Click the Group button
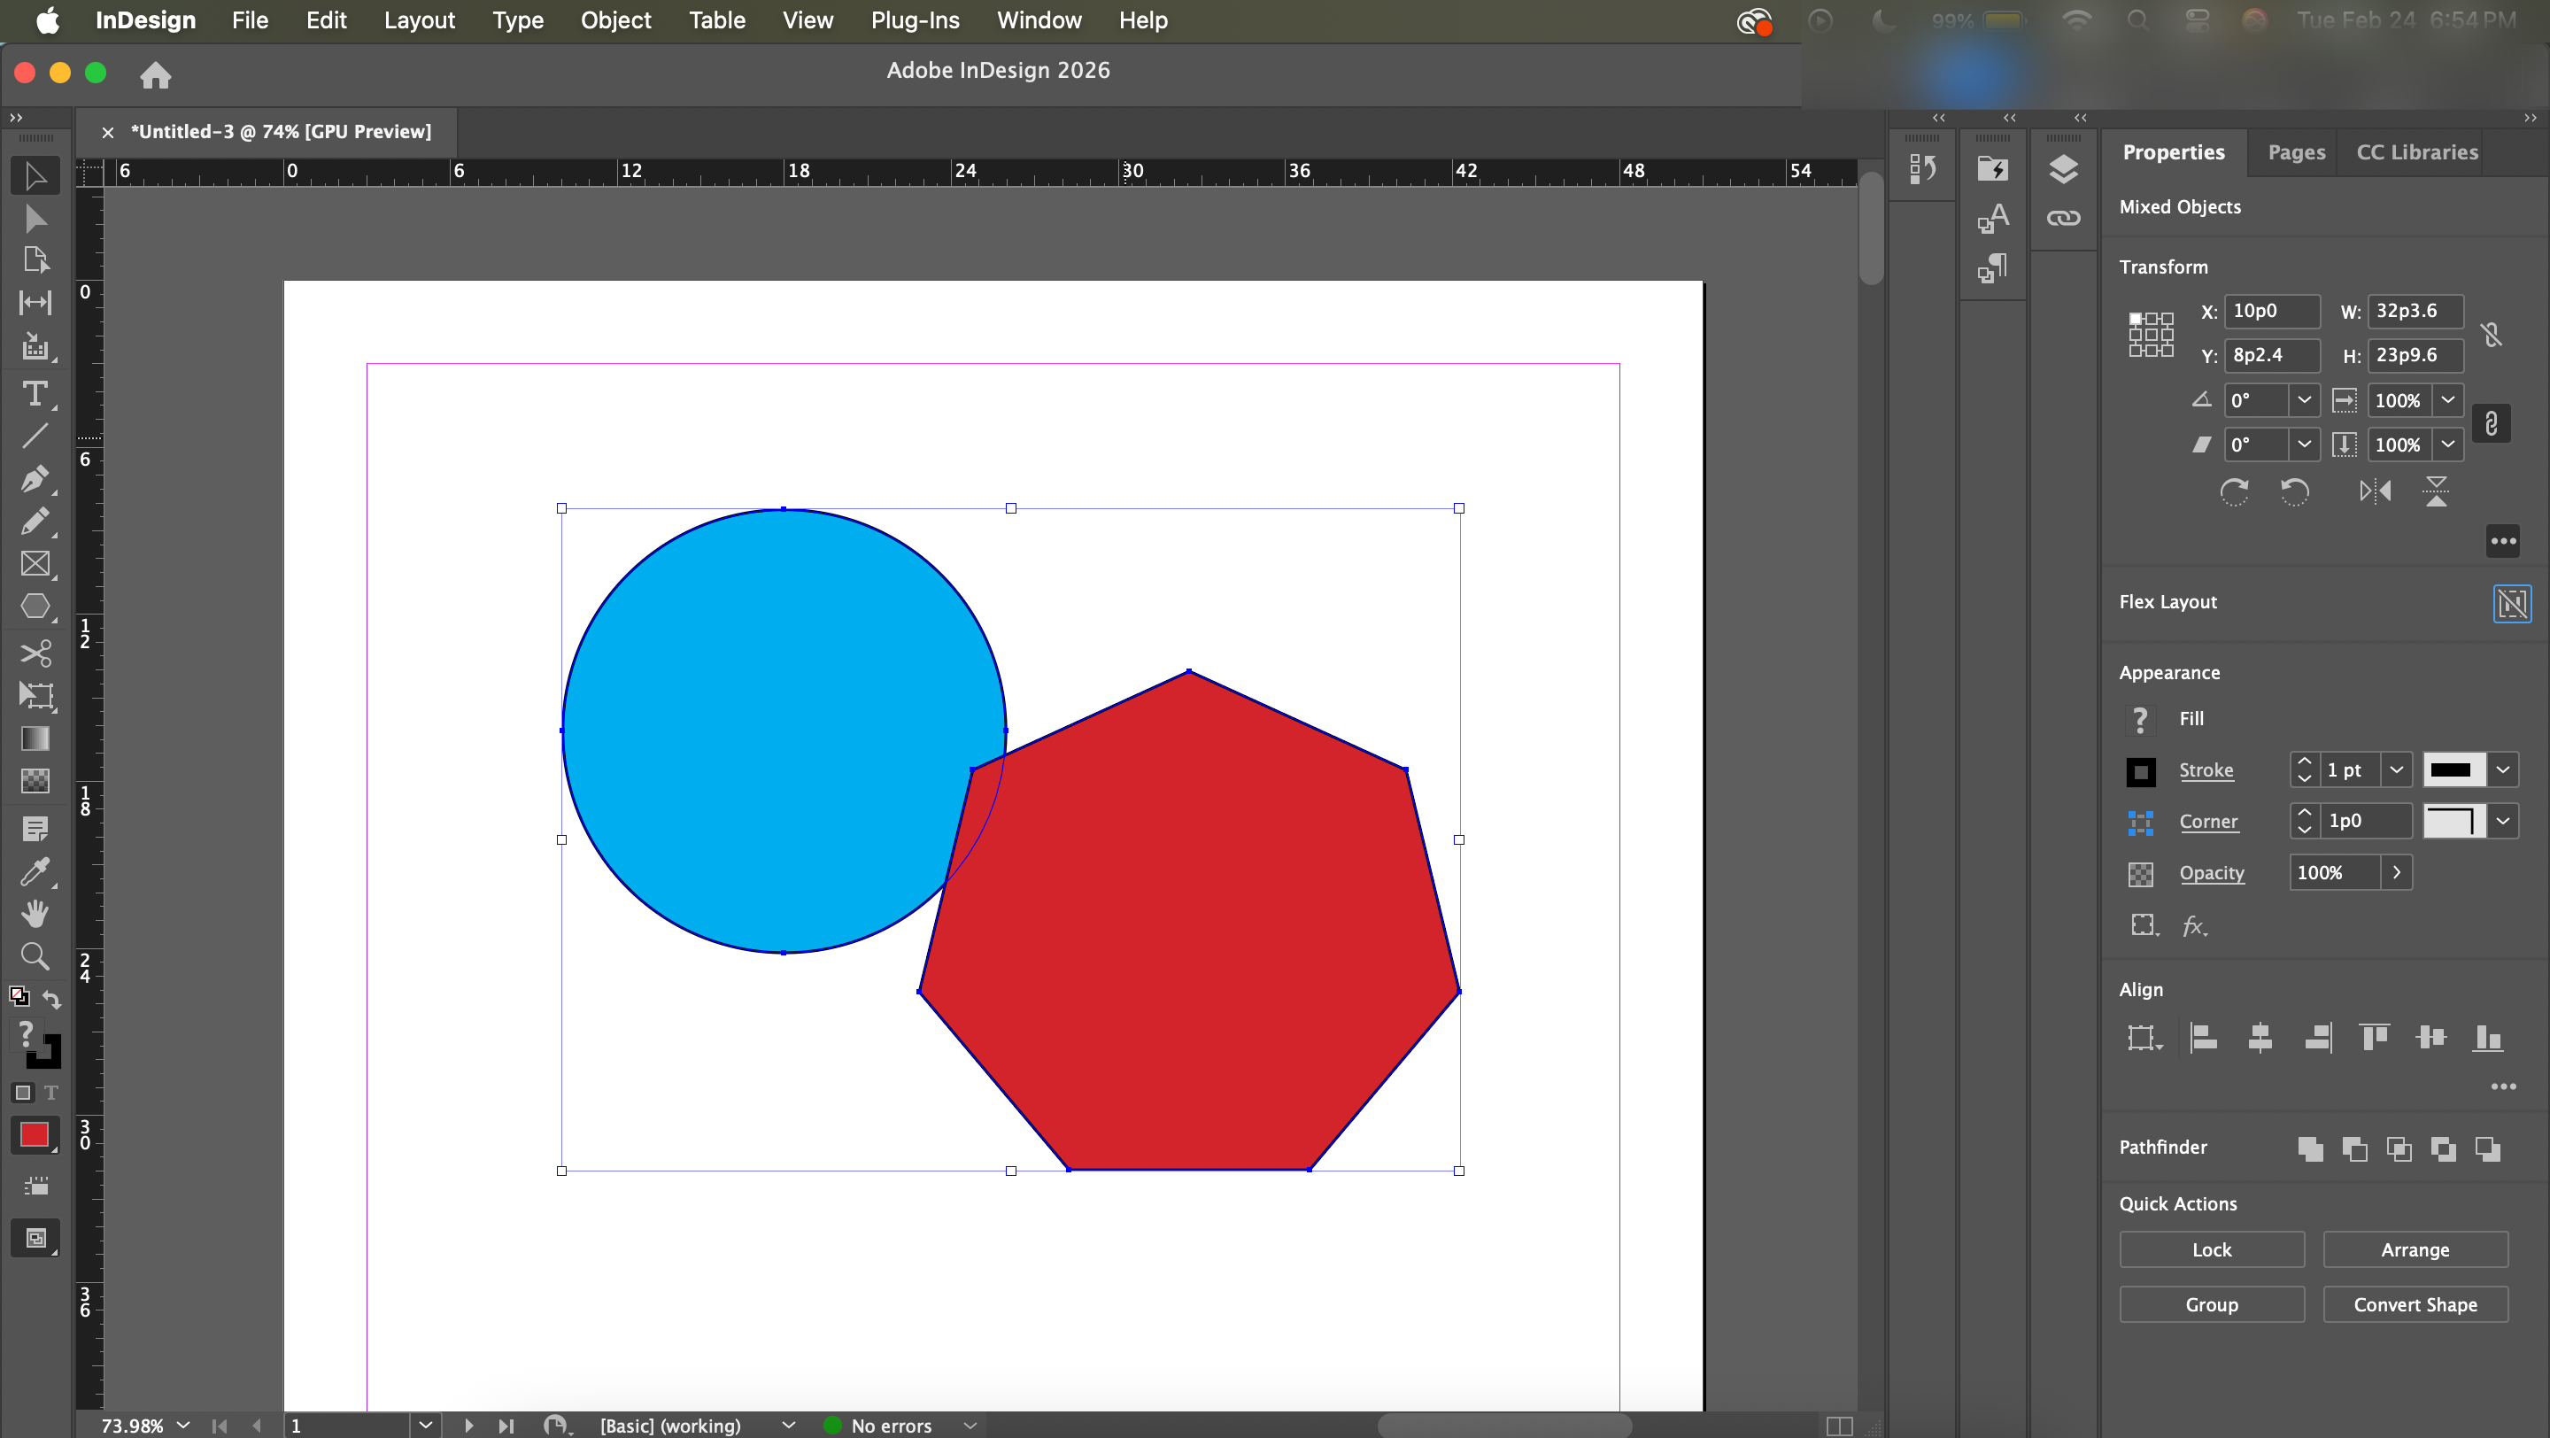Image resolution: width=2550 pixels, height=1438 pixels. pos(2211,1304)
